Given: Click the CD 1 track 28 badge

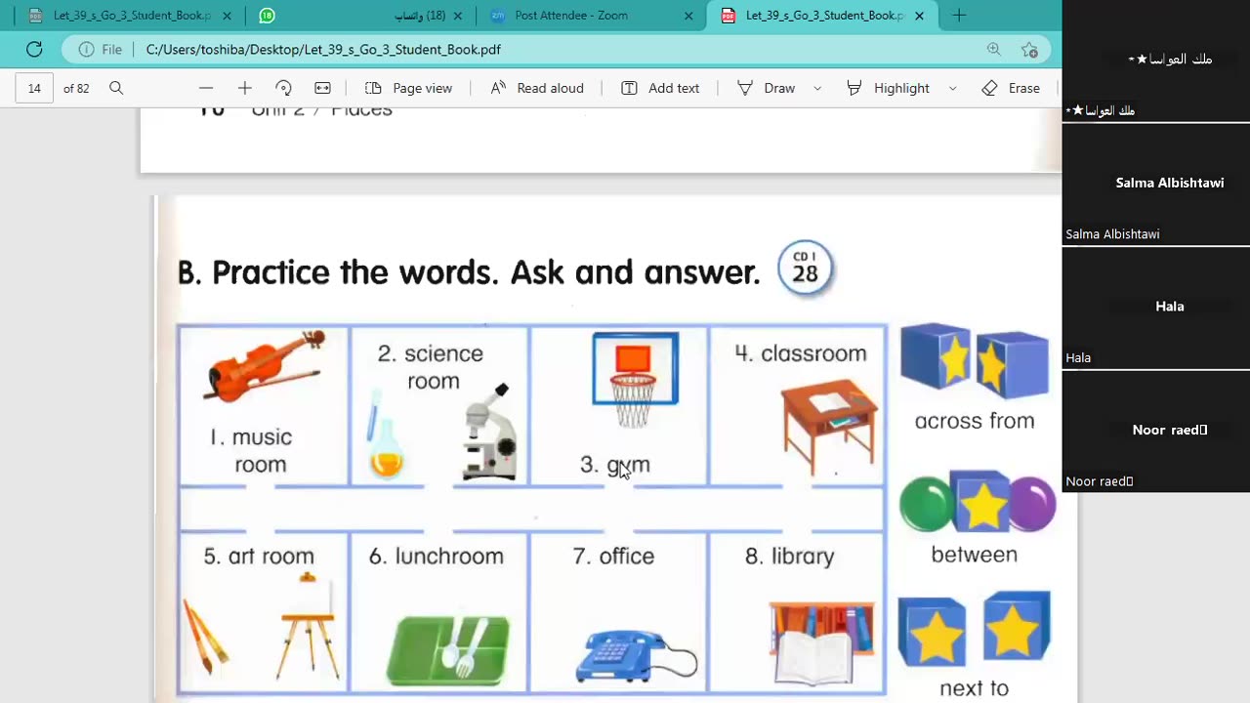Looking at the screenshot, I should [805, 268].
